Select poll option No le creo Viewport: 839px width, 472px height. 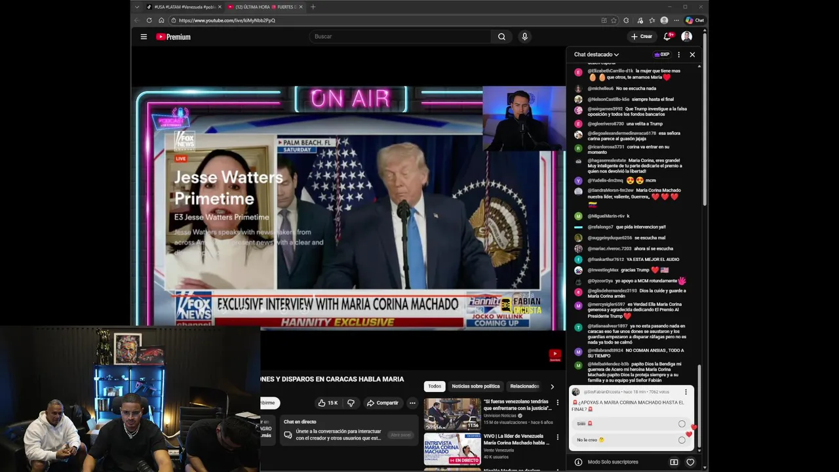coord(631,440)
